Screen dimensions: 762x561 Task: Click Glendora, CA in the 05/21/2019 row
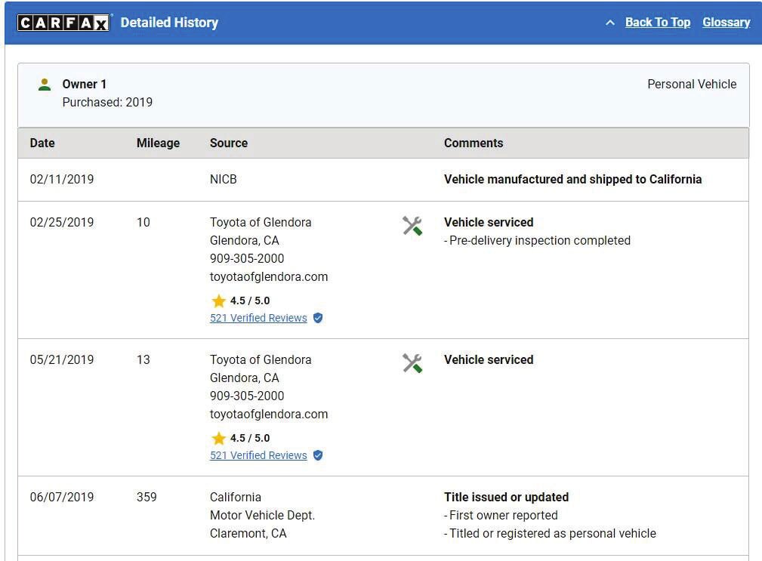point(245,378)
